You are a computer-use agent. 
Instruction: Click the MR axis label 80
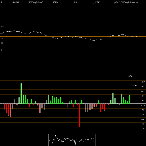coord(142,87)
